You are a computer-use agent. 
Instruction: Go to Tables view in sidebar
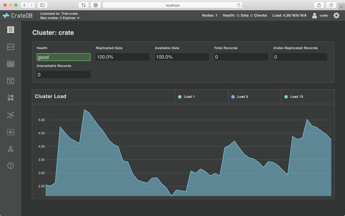(10, 64)
